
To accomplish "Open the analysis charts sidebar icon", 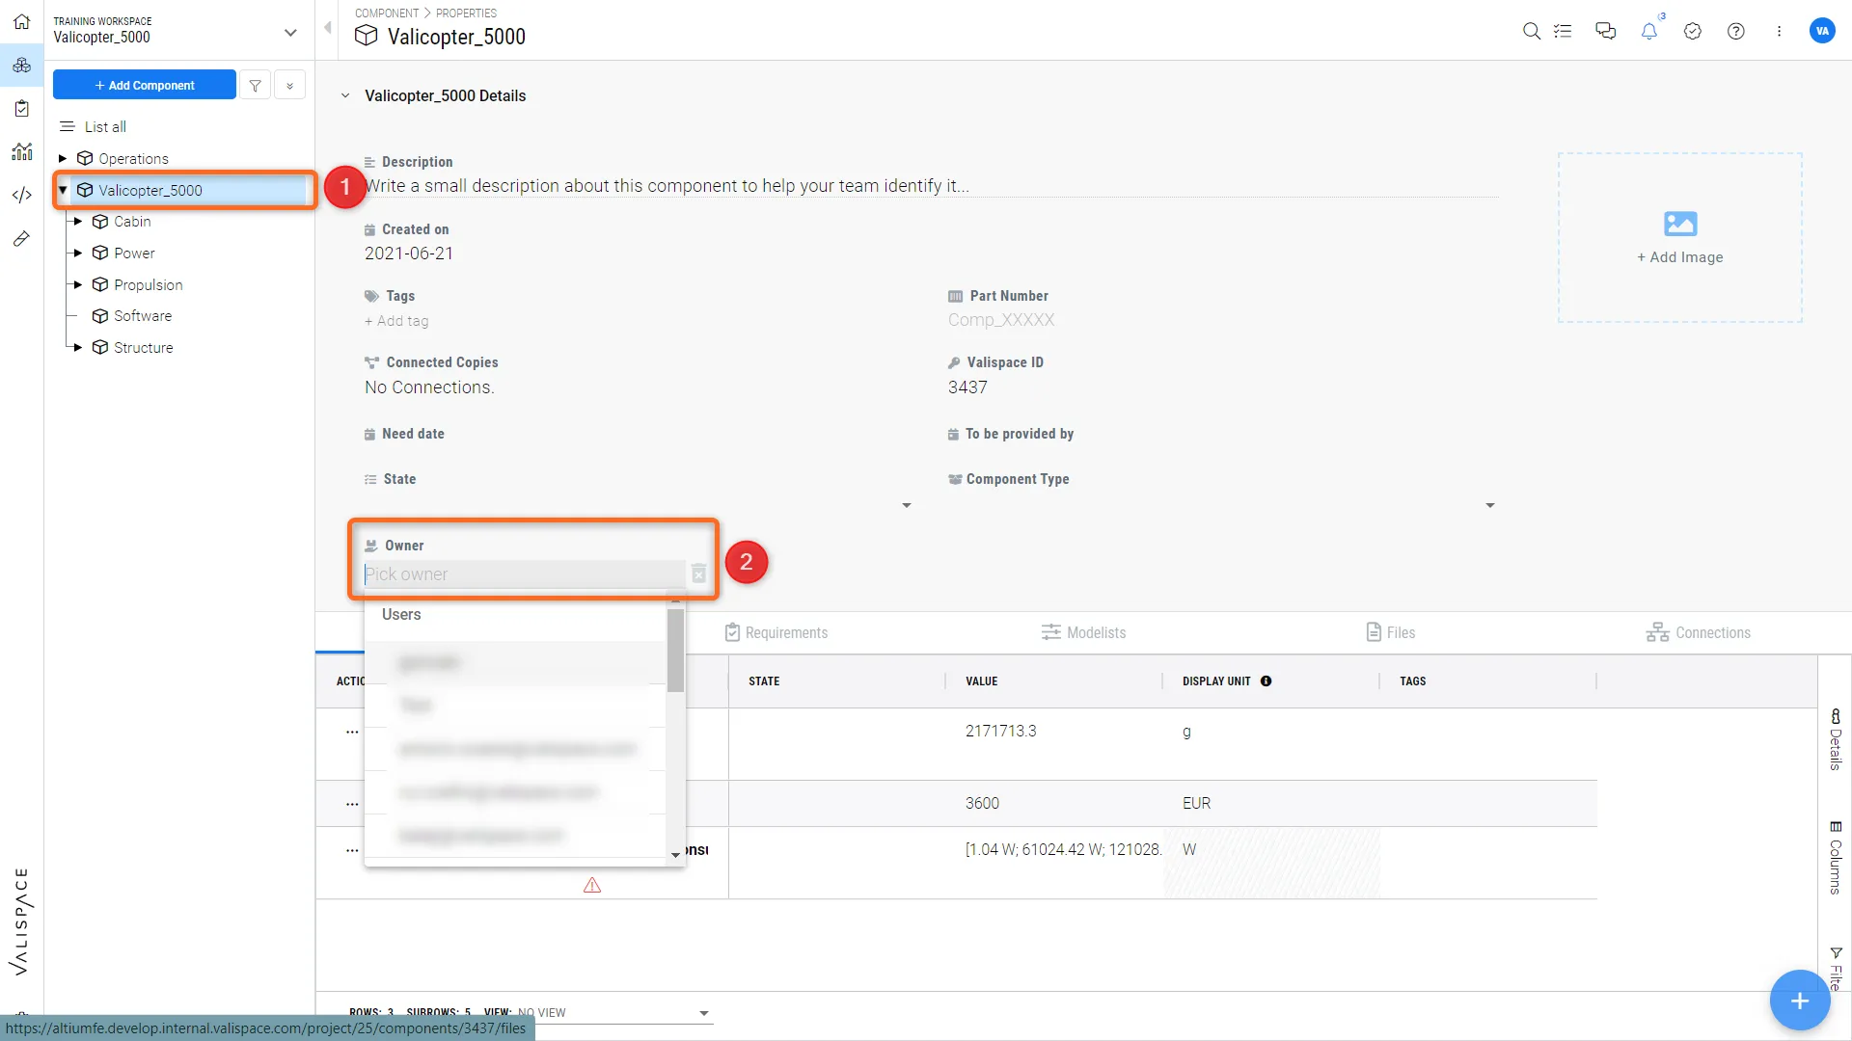I will (21, 151).
